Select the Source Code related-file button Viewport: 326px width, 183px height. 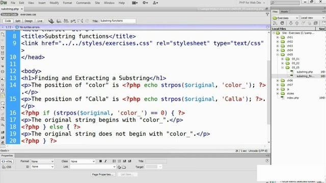tap(9, 14)
